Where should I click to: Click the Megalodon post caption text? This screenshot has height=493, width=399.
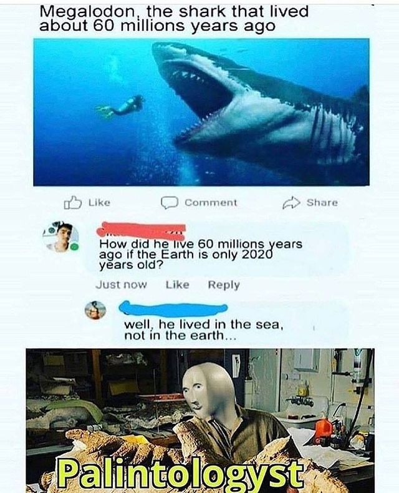pos(174,19)
